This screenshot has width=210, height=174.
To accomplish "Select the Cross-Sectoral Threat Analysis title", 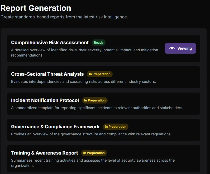I will pyautogui.click(x=47, y=74).
